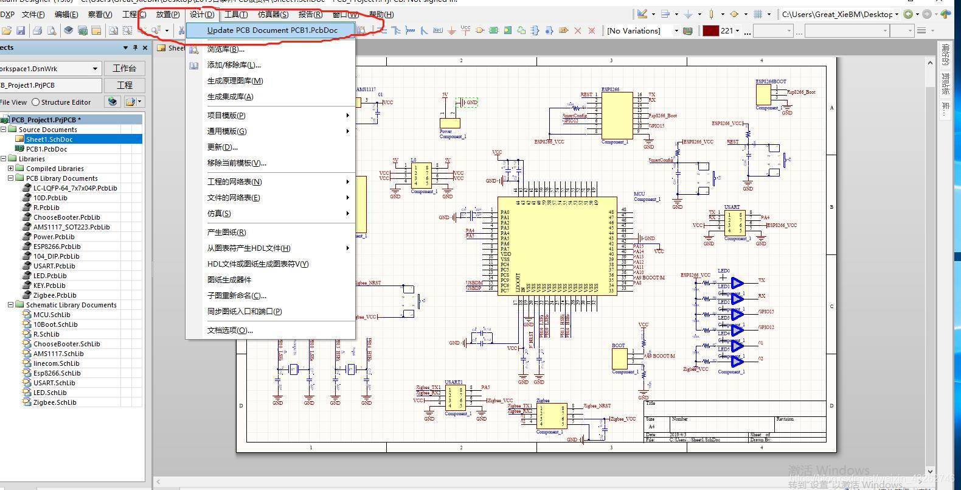This screenshot has width=961, height=490.
Task: Open the file path address dropdown
Action: (x=897, y=13)
